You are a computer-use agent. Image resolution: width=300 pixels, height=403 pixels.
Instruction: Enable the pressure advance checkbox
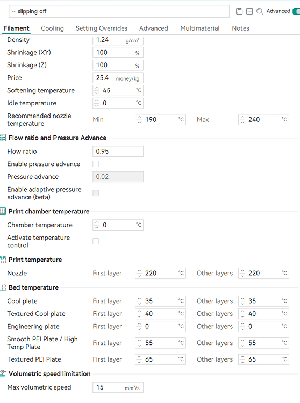click(96, 164)
